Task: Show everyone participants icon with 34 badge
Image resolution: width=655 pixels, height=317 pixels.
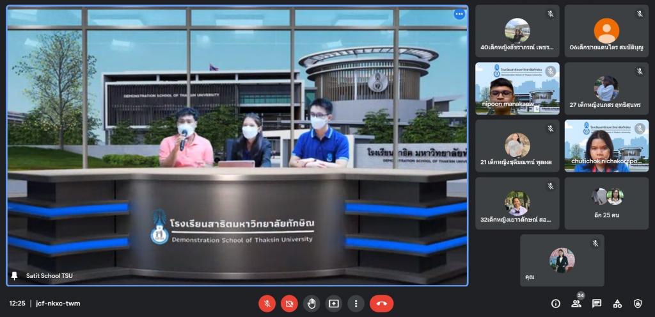Action: (576, 304)
